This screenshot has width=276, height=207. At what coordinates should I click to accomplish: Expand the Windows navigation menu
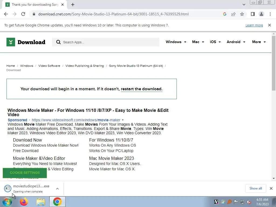tap(176, 42)
